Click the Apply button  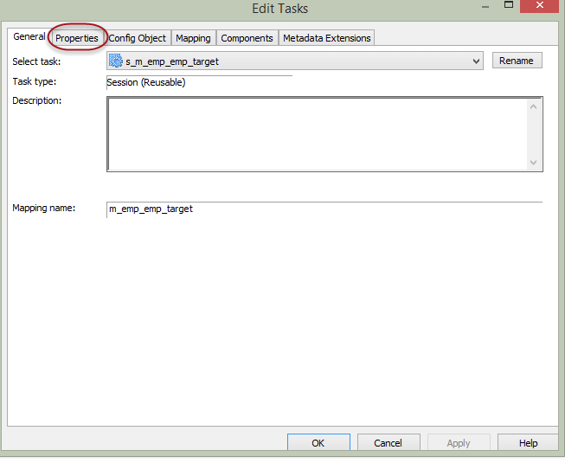point(459,443)
